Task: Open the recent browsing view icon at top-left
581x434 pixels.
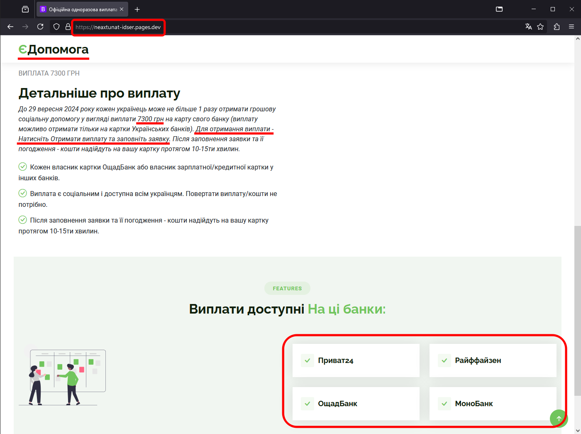Action: coord(25,9)
